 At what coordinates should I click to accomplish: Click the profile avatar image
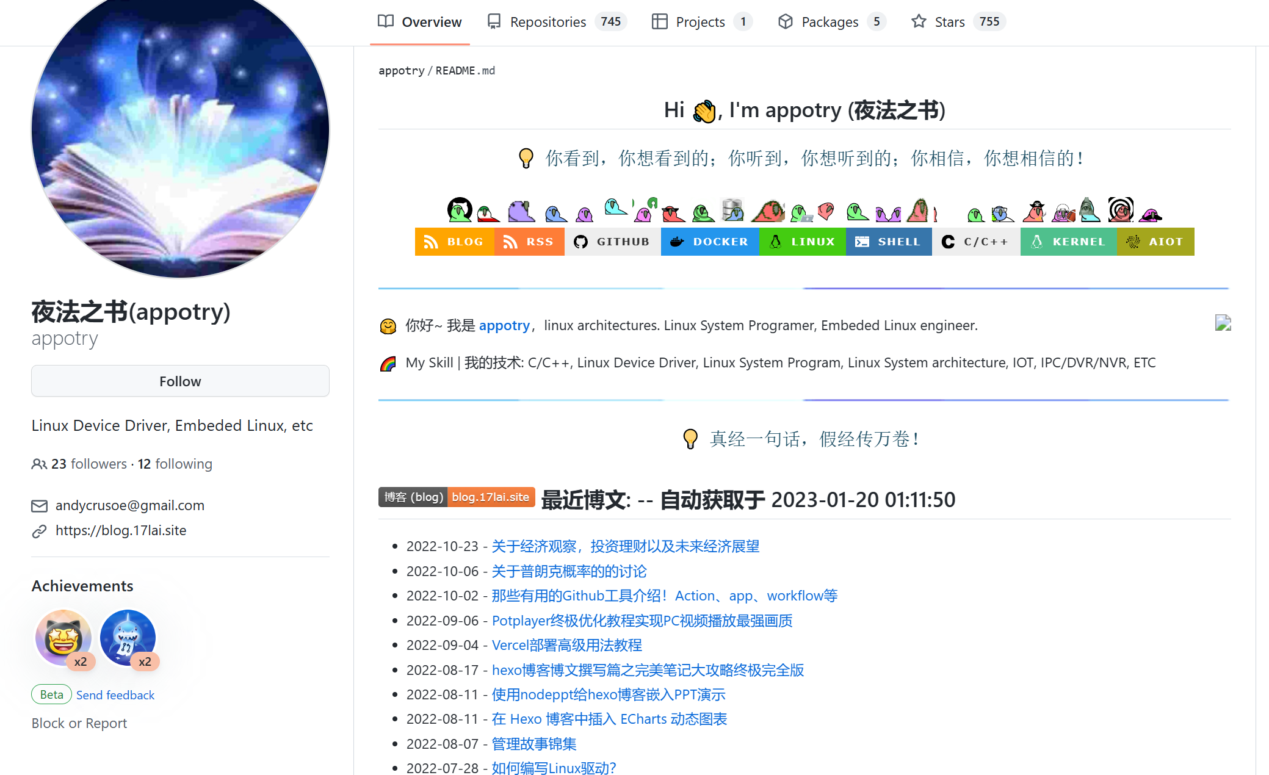(x=180, y=131)
